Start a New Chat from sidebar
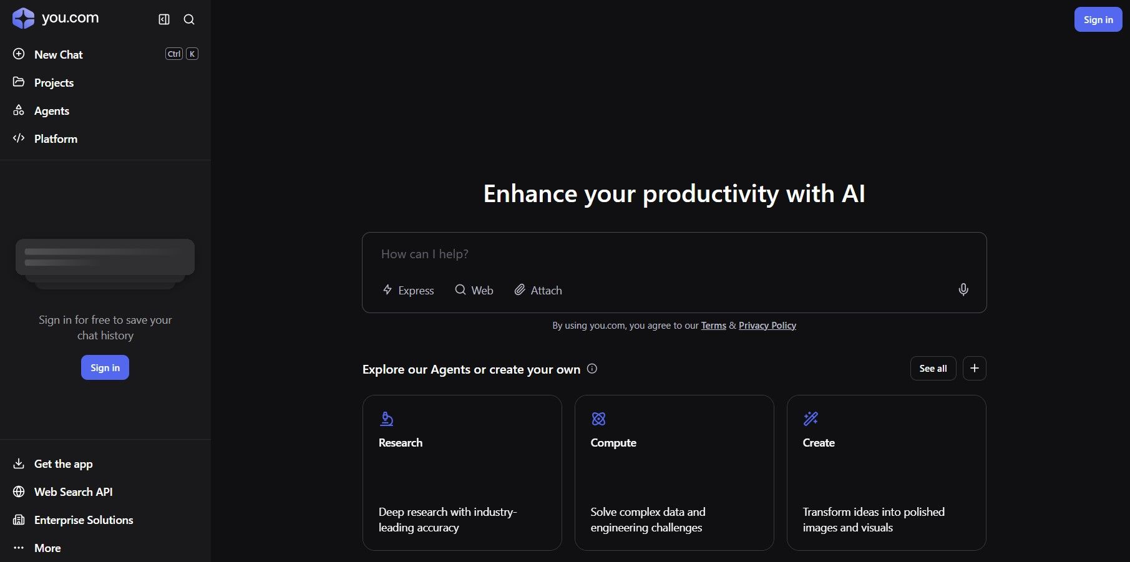The height and width of the screenshot is (562, 1130). pyautogui.click(x=58, y=54)
